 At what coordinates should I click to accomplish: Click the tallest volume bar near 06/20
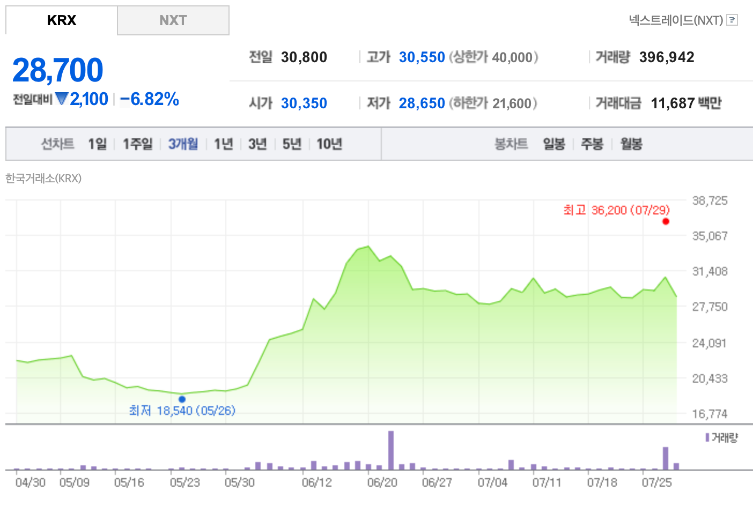(x=391, y=450)
